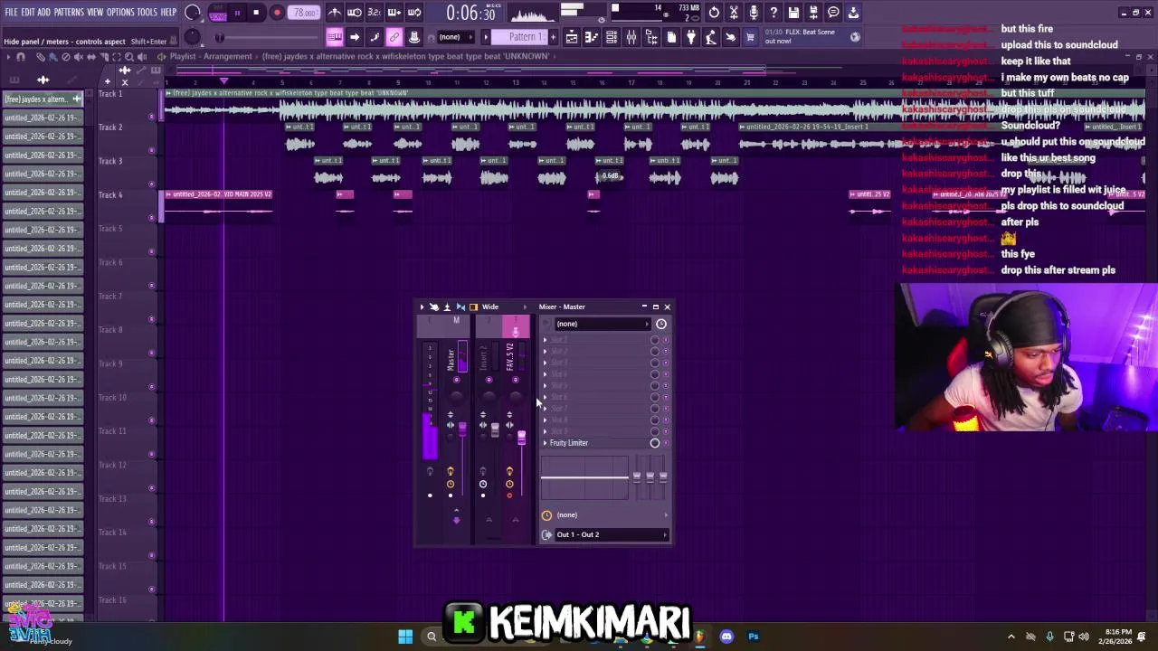The height and width of the screenshot is (651, 1158).
Task: Open help with the question mark icon
Action: tap(774, 13)
